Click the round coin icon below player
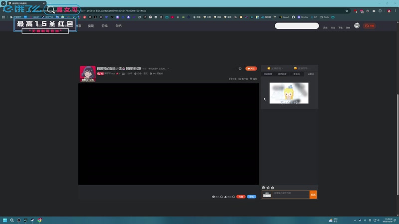The height and width of the screenshot is (224, 399). pyautogui.click(x=213, y=197)
